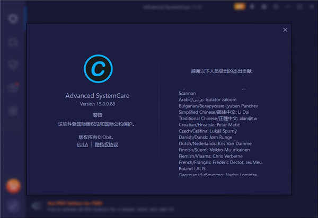Click the "Advanced SystemCare" name under the logo

pyautogui.click(x=98, y=96)
